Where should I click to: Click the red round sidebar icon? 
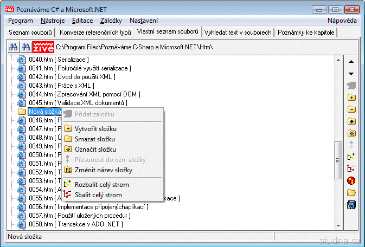click(351, 180)
